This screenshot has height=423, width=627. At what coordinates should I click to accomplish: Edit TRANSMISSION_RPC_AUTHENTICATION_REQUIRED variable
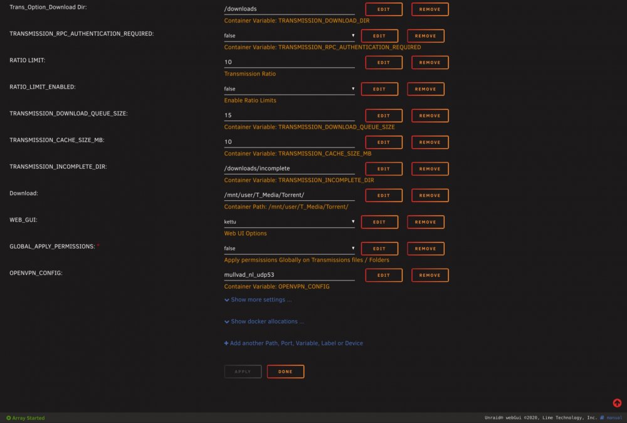click(x=379, y=36)
